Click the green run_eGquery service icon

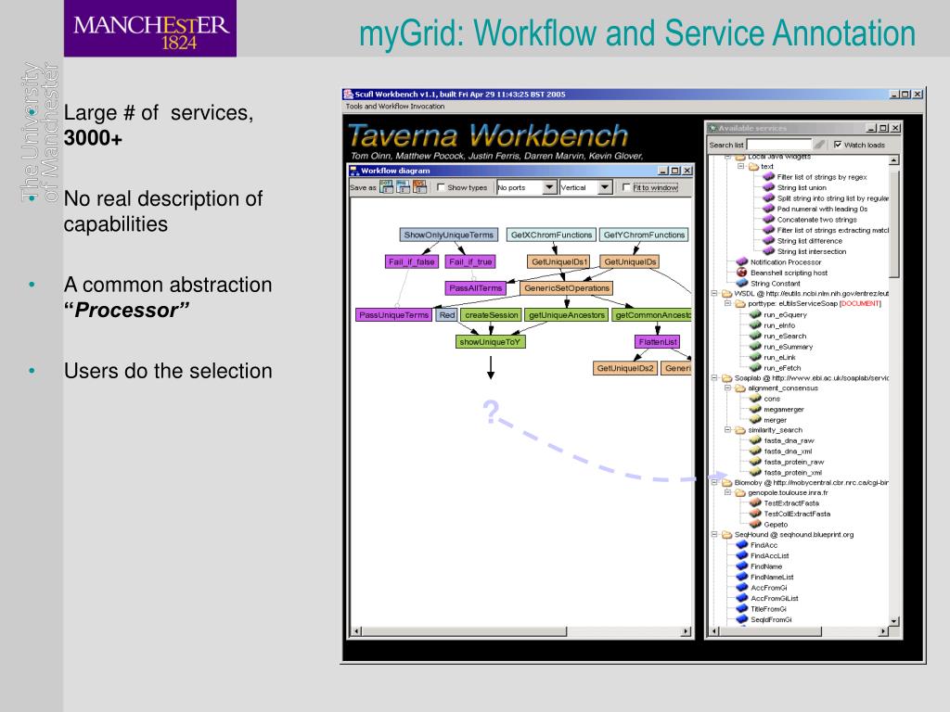coord(755,314)
